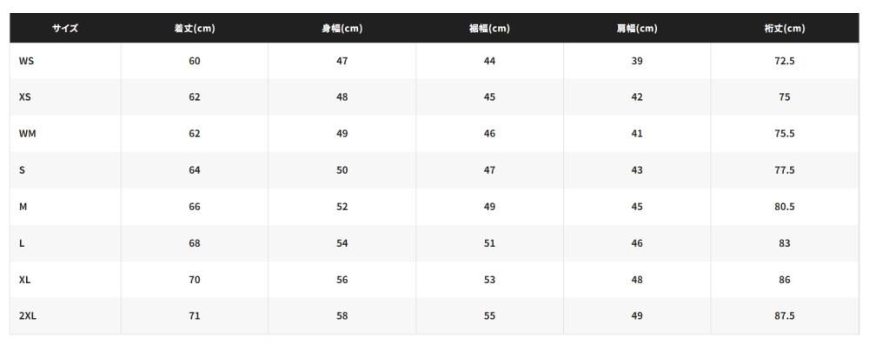Click the 71 length value for 2XL
Image resolution: width=869 pixels, height=344 pixels.
(195, 315)
